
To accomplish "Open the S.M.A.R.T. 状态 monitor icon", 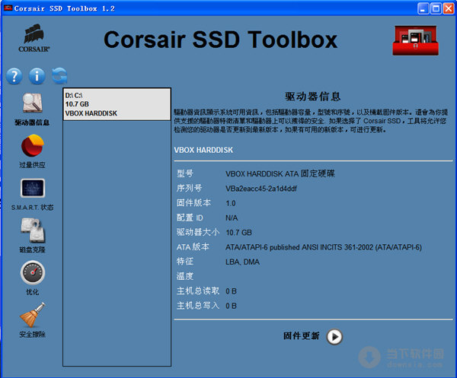I will (33, 187).
